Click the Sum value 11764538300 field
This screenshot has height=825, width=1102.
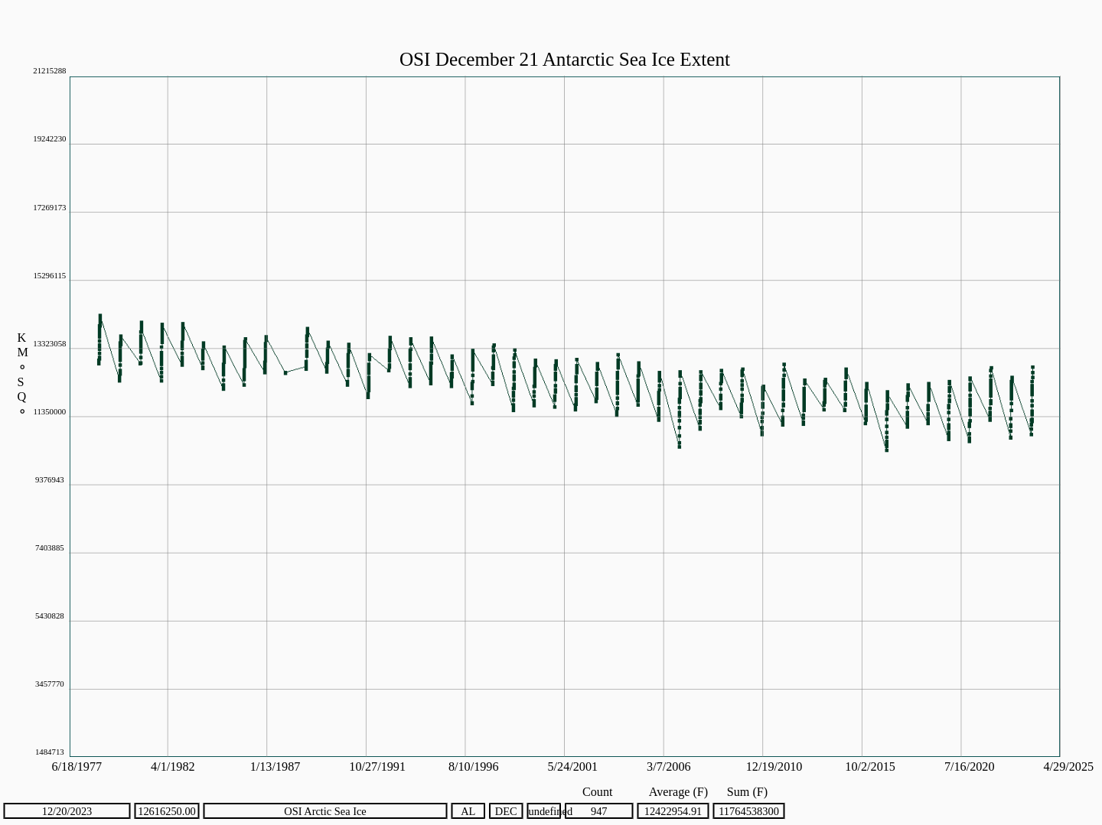coord(748,811)
